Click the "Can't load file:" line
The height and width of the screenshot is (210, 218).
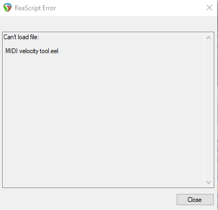click(21, 37)
